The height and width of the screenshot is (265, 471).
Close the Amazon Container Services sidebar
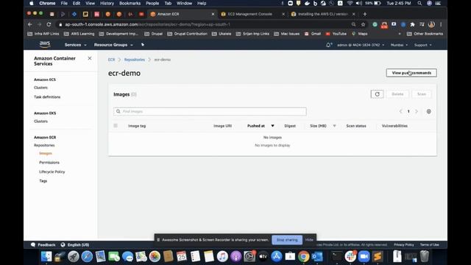click(90, 58)
